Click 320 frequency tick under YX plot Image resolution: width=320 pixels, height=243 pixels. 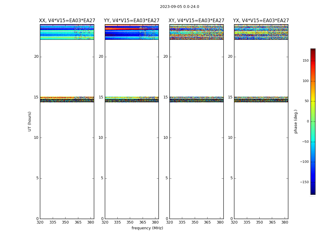point(234,222)
